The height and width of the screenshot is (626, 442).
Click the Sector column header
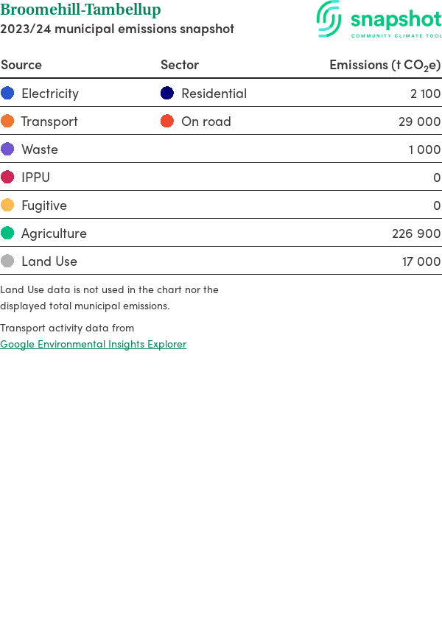[180, 65]
